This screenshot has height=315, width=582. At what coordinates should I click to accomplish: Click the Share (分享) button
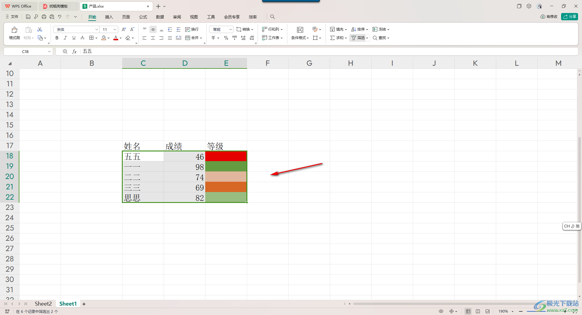coord(570,17)
